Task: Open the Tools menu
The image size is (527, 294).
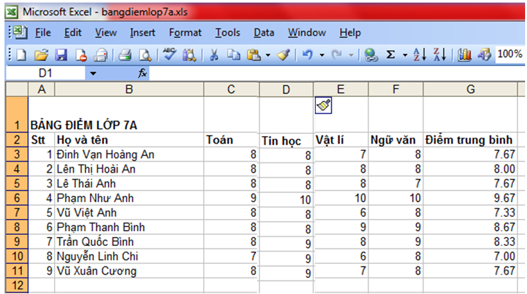Action: tap(228, 33)
